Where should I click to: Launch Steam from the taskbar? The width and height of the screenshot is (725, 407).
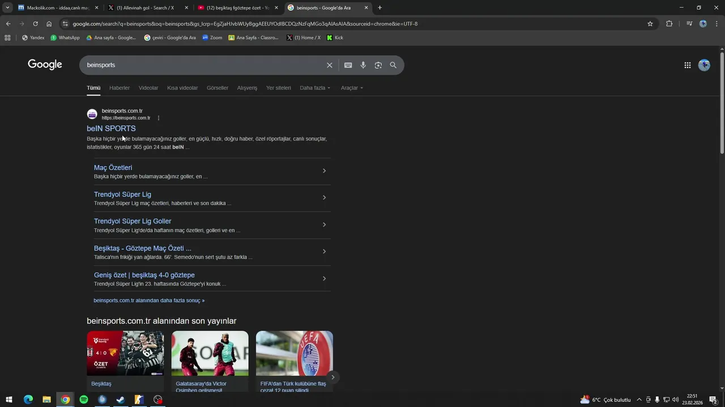pos(121,400)
